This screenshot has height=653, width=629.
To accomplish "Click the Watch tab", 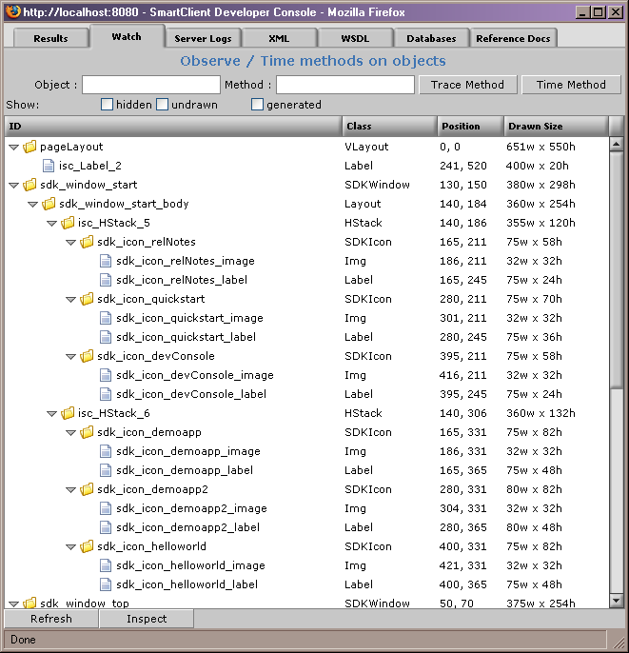I will click(127, 36).
